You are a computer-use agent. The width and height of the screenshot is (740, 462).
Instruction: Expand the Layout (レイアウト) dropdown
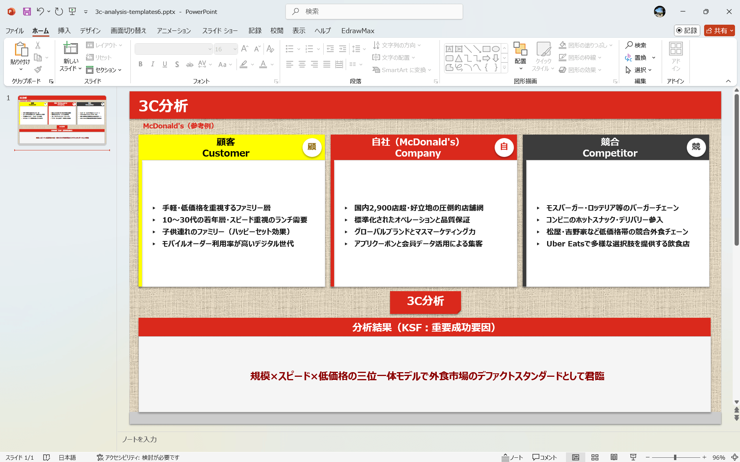coord(104,45)
